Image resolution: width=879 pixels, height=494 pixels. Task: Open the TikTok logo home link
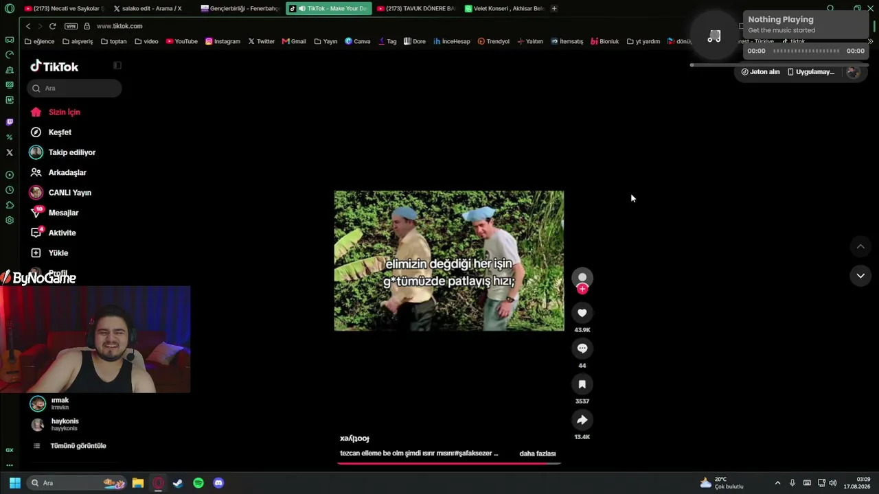click(x=54, y=67)
